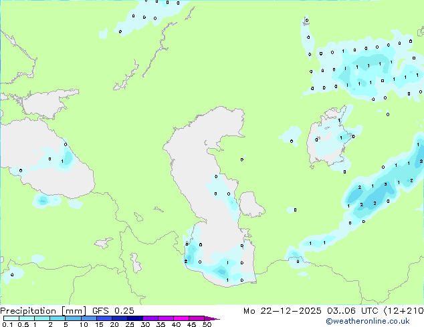Click the 'Mo 22-12-2025' date text

tap(282, 311)
